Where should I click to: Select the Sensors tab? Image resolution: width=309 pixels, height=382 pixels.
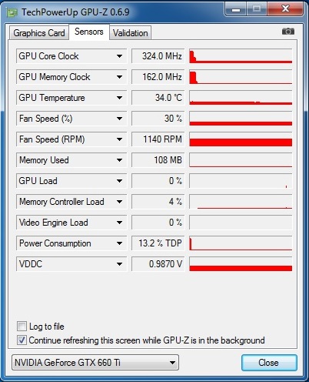89,32
